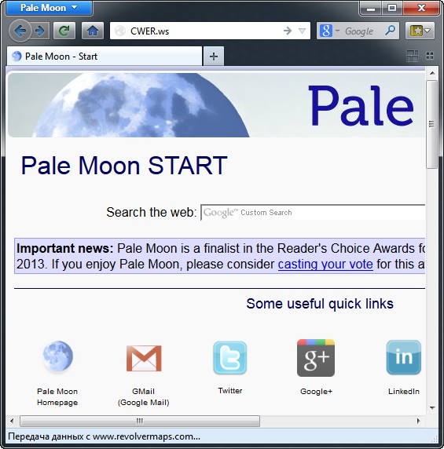This screenshot has height=449, width=444.
Task: Select the Pale Moon - Start tab
Action: pyautogui.click(x=105, y=57)
